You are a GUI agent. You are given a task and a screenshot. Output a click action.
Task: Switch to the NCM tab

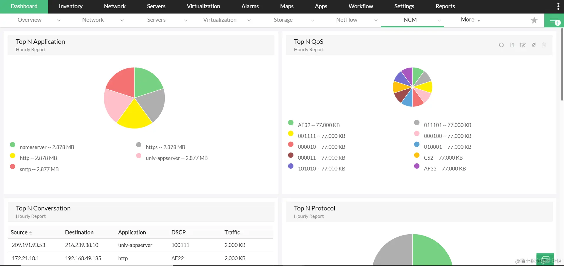(x=410, y=20)
